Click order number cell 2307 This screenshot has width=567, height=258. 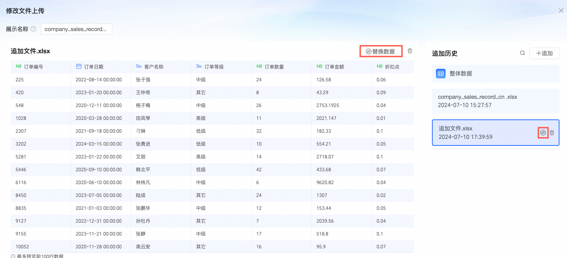[x=21, y=131]
